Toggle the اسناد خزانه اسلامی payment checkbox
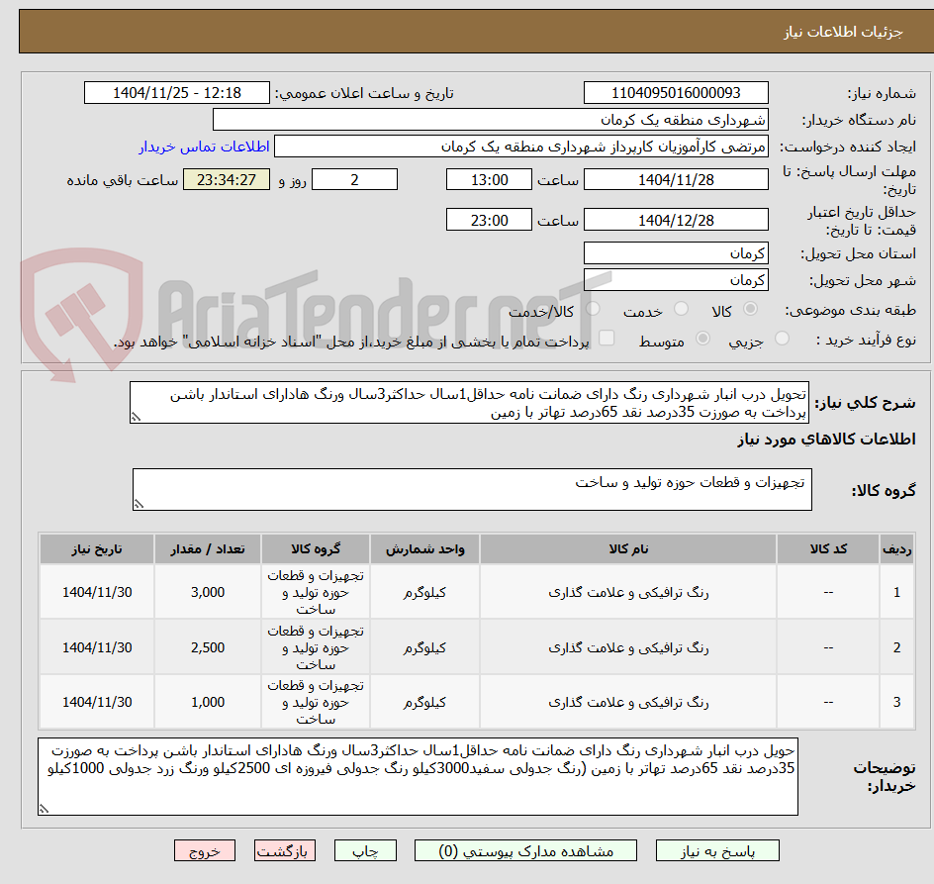 coord(607,338)
